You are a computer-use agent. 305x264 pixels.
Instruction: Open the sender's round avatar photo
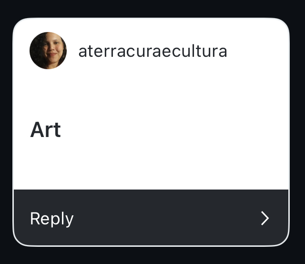[48, 51]
